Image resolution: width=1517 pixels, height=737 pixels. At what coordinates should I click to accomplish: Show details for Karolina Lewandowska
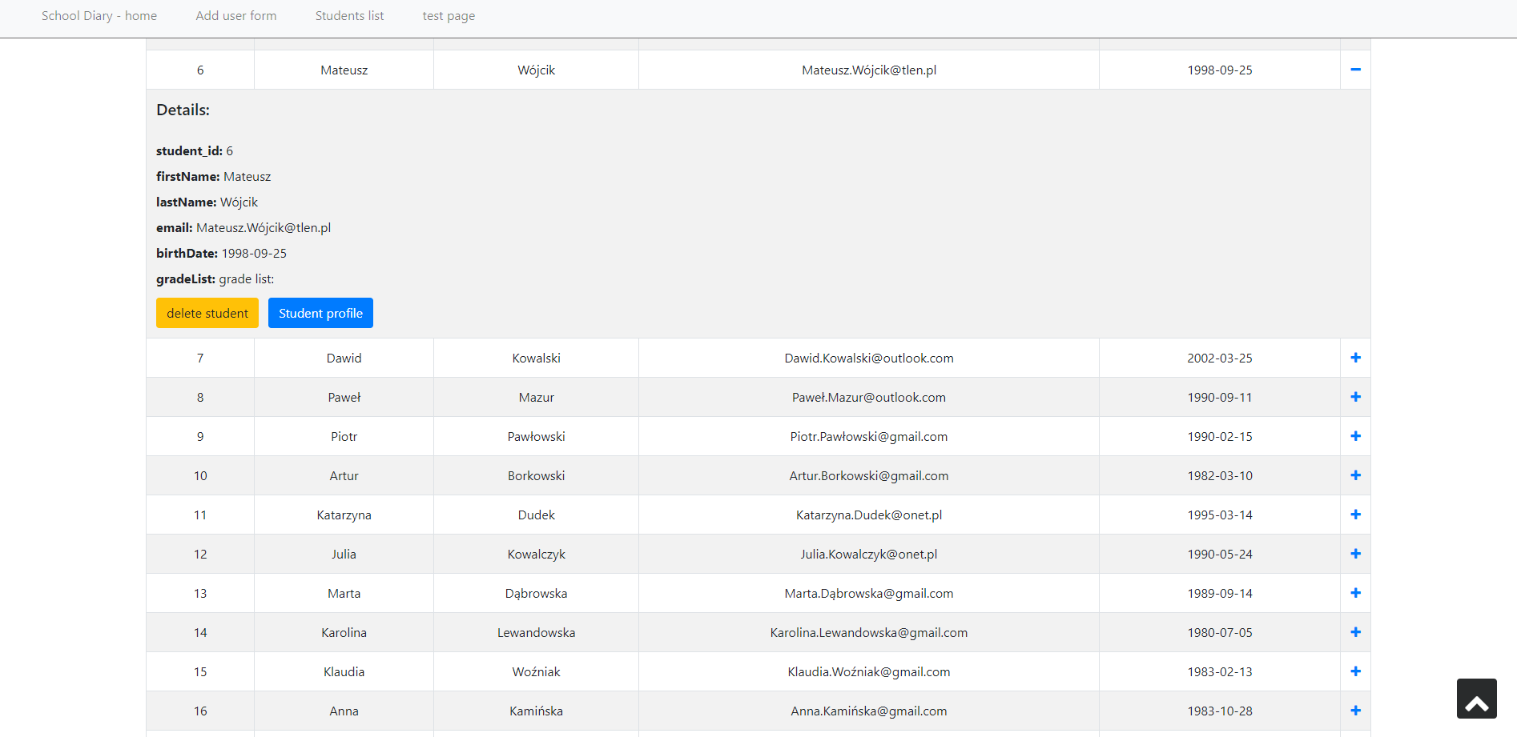point(1355,632)
